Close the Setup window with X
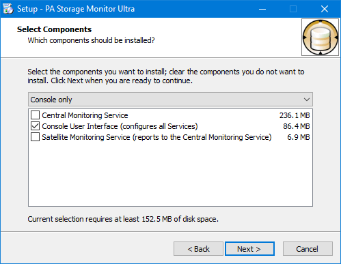Viewport: 341px width, 264px height. click(325, 9)
